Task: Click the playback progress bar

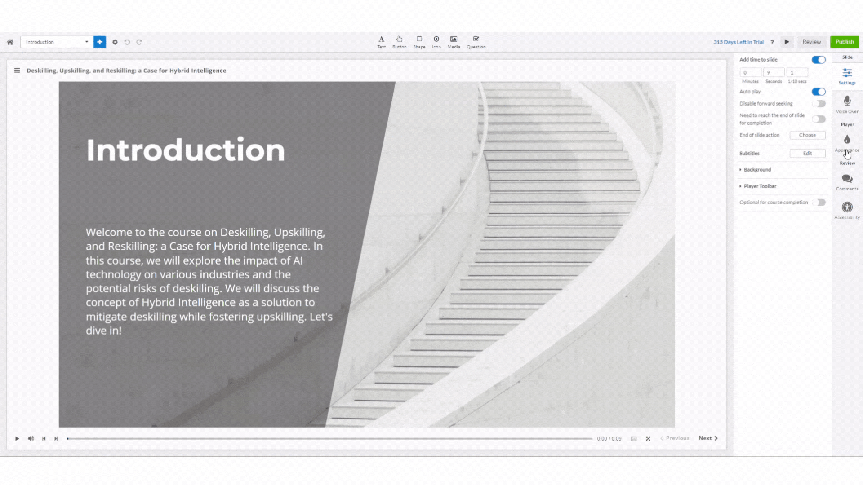Action: point(329,438)
